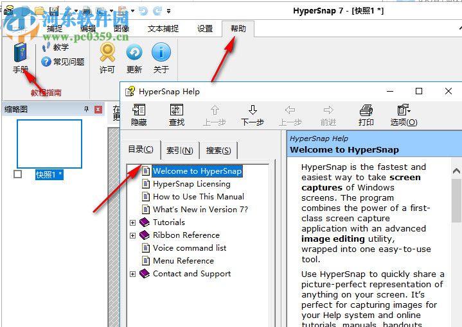Pin the 缩略图 thumbnail panel

(x=86, y=110)
